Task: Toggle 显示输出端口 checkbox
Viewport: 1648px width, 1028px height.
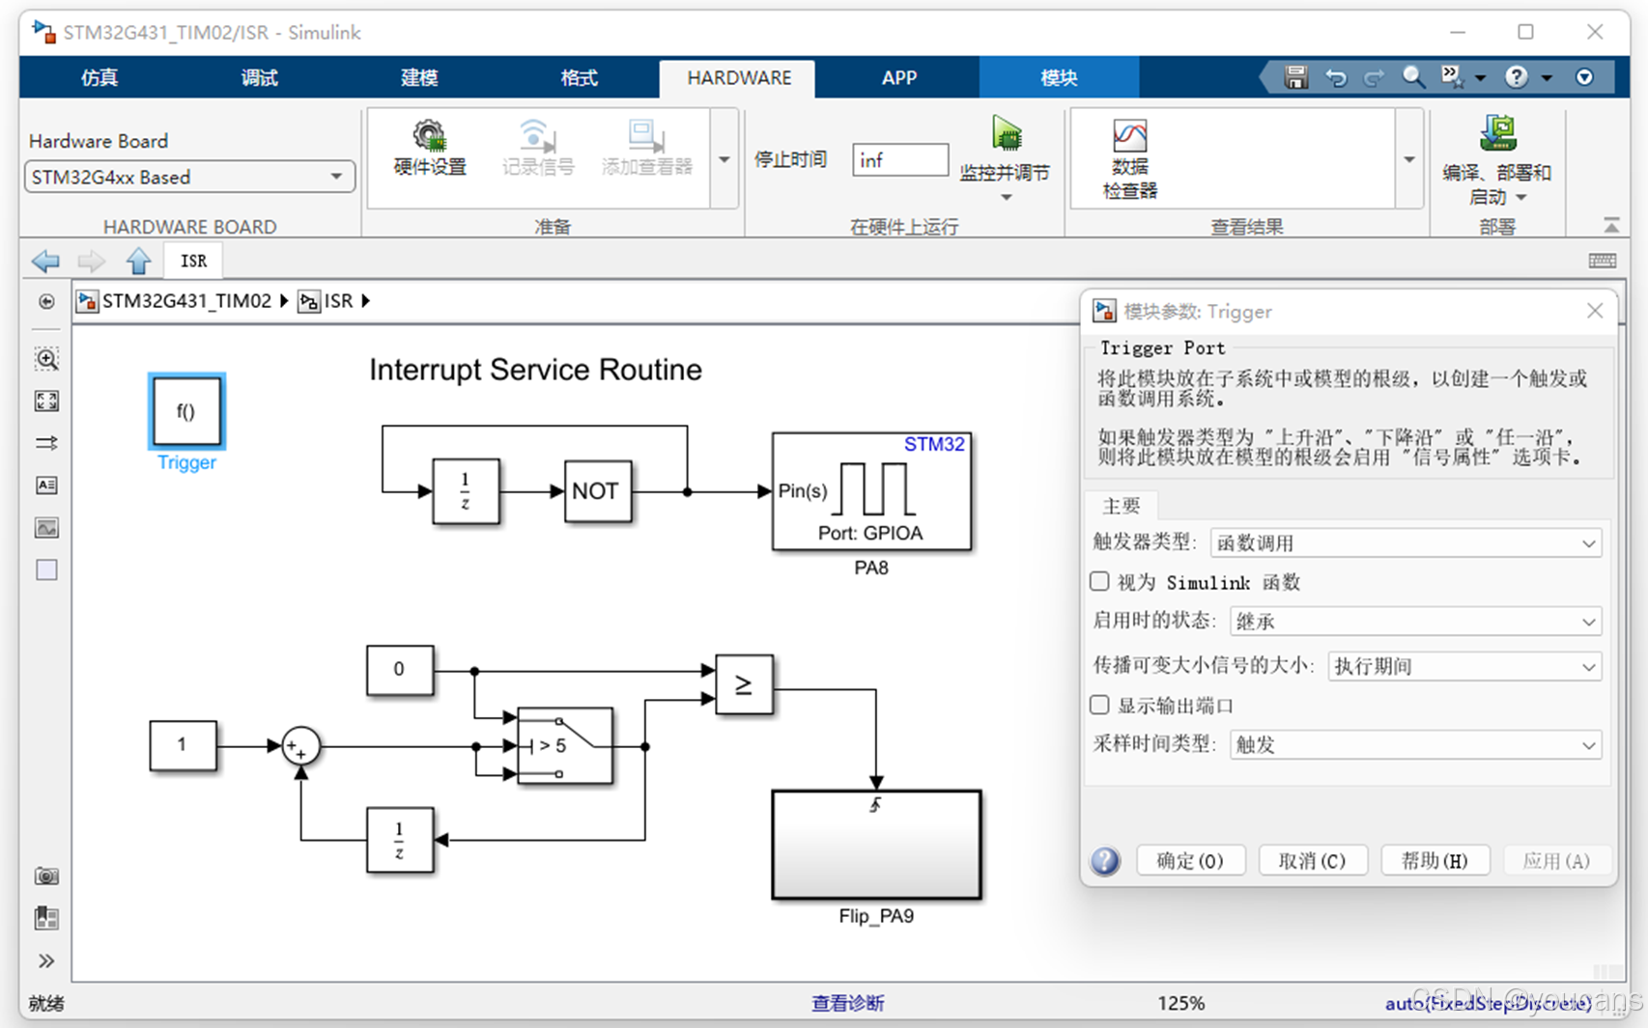Action: 1099,705
